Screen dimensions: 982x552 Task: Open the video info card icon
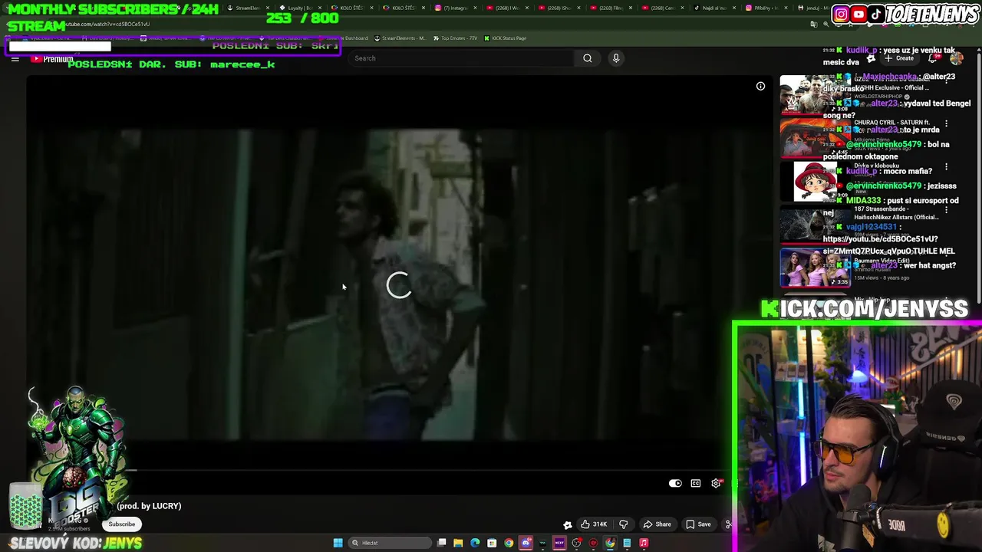760,87
